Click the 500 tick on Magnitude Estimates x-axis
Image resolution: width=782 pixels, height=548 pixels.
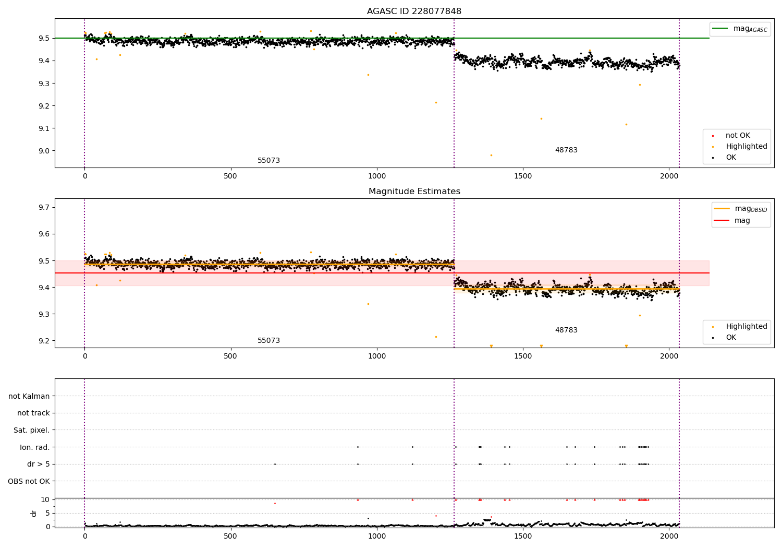tap(230, 356)
